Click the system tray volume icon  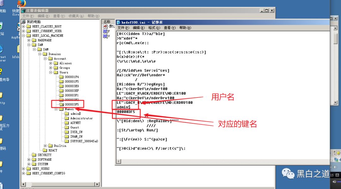point(334,182)
